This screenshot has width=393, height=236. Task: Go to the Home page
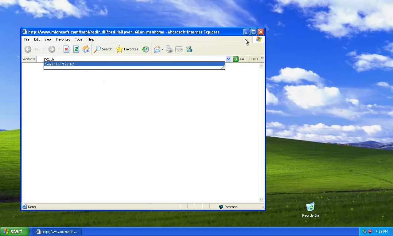(x=86, y=49)
